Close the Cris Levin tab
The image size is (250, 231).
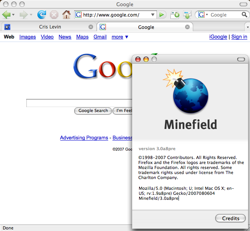[91, 27]
